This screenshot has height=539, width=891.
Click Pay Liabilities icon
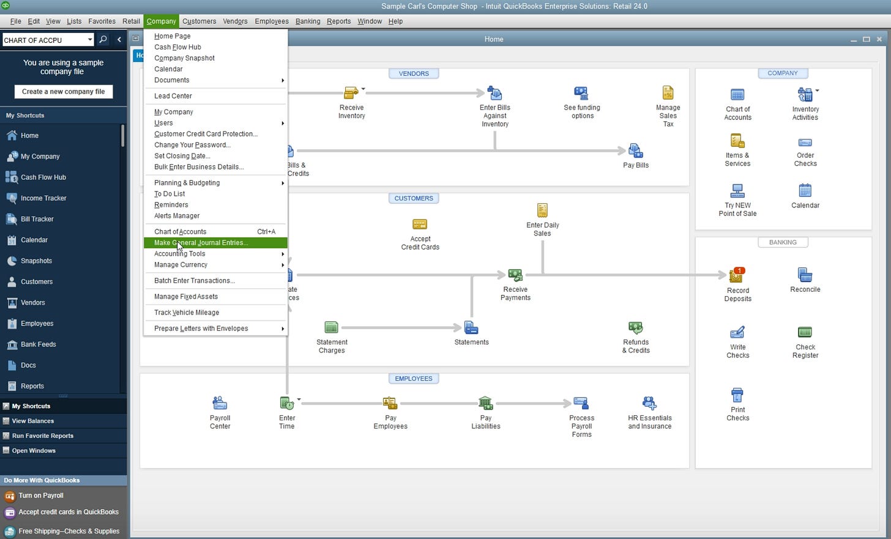485,403
